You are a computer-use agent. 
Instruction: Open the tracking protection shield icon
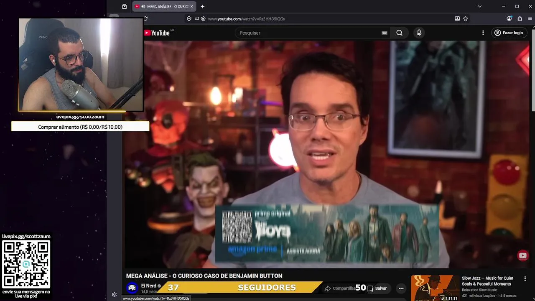tap(189, 18)
